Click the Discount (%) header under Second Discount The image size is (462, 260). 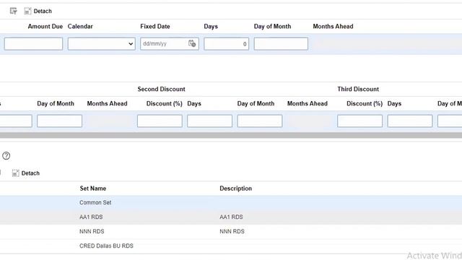coord(164,103)
